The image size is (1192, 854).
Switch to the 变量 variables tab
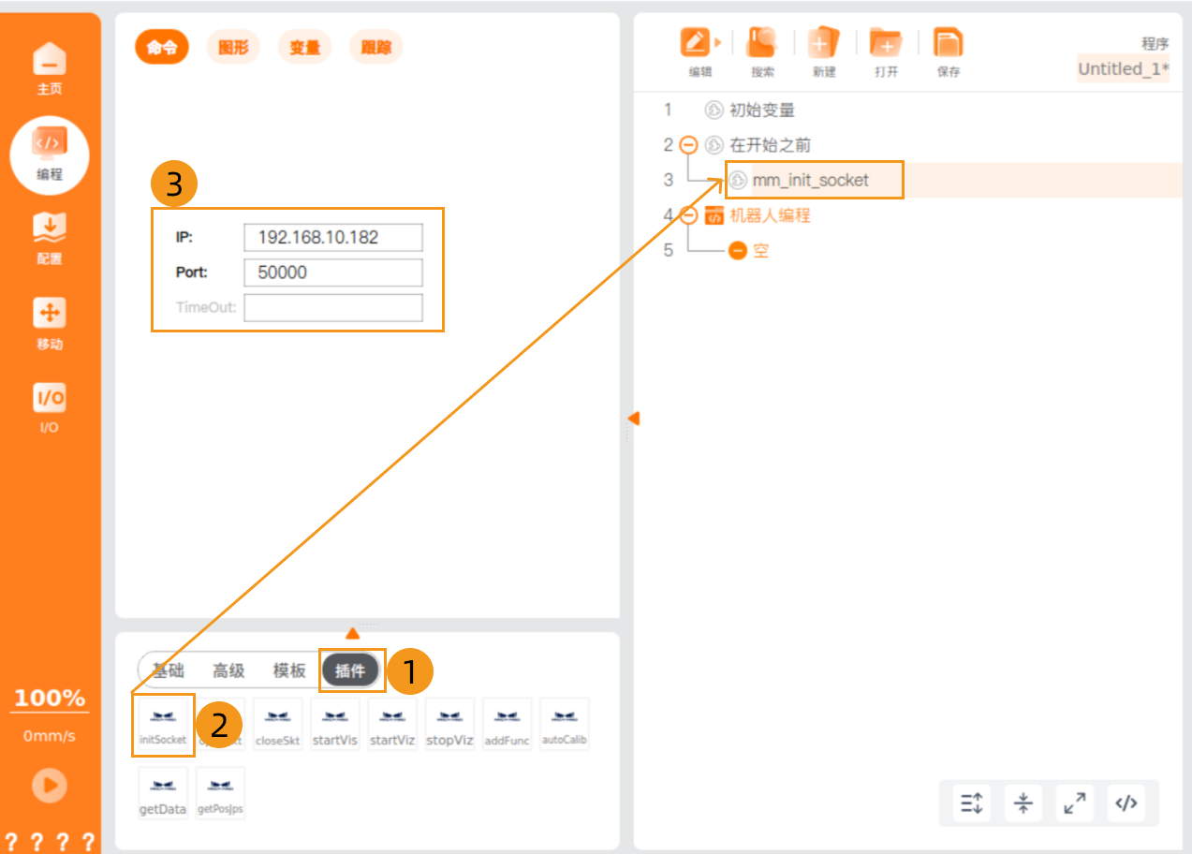(304, 47)
